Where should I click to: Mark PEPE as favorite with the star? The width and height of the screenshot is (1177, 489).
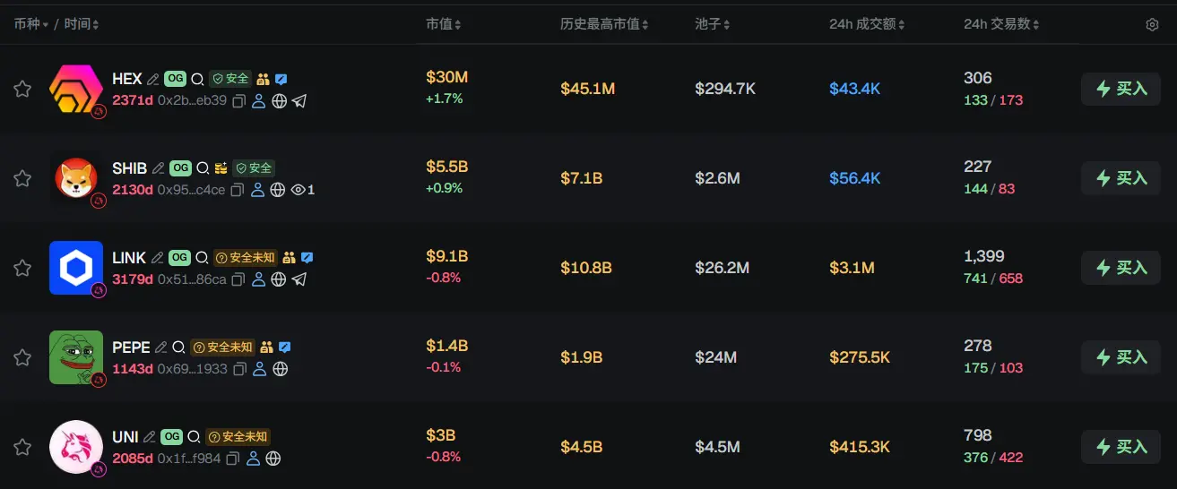point(22,357)
